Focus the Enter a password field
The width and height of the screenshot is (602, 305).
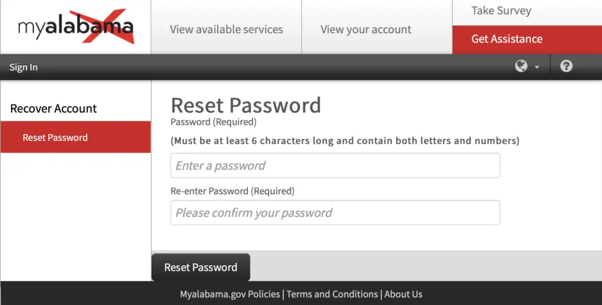click(335, 166)
